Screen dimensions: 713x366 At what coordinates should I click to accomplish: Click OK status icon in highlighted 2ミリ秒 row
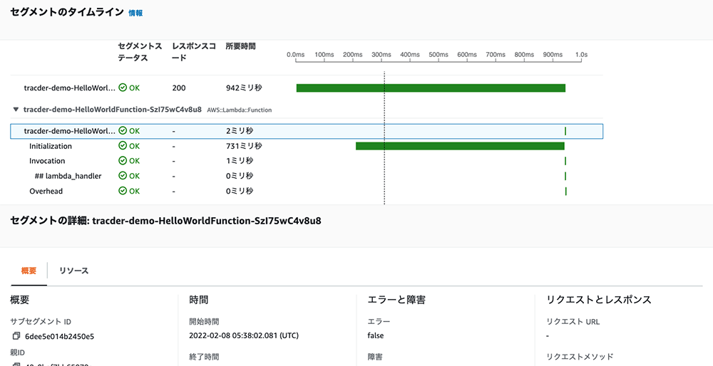point(123,131)
